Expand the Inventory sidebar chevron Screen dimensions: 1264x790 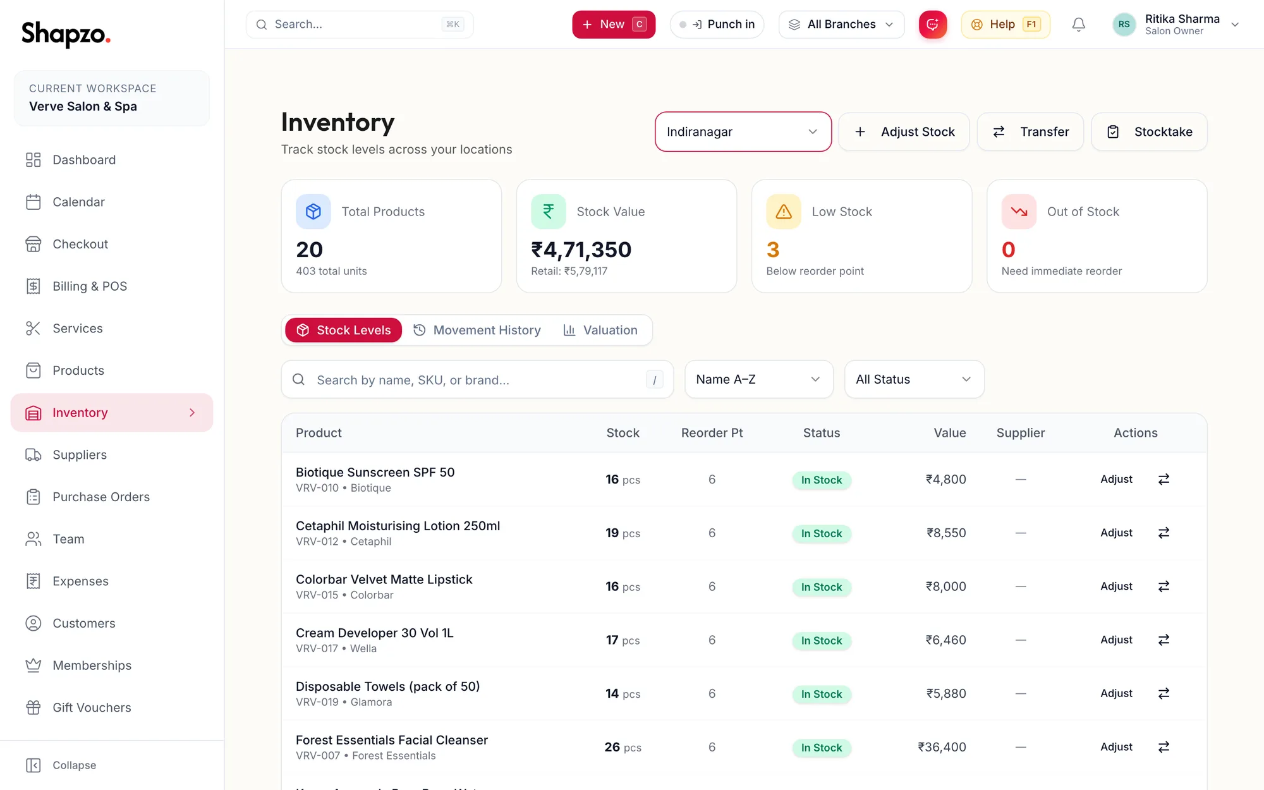click(x=192, y=413)
